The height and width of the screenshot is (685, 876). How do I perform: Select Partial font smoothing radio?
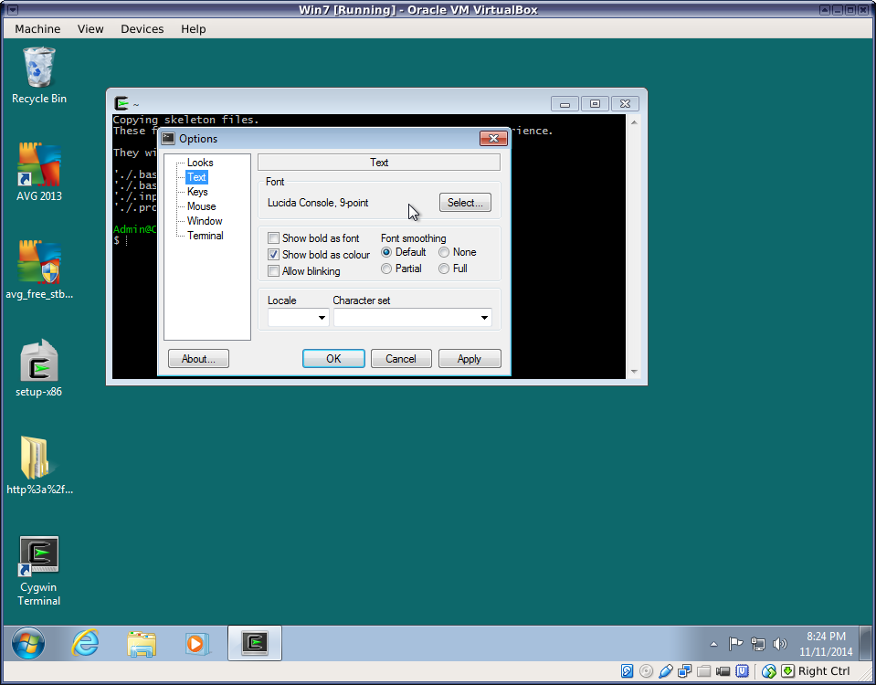pyautogui.click(x=386, y=269)
